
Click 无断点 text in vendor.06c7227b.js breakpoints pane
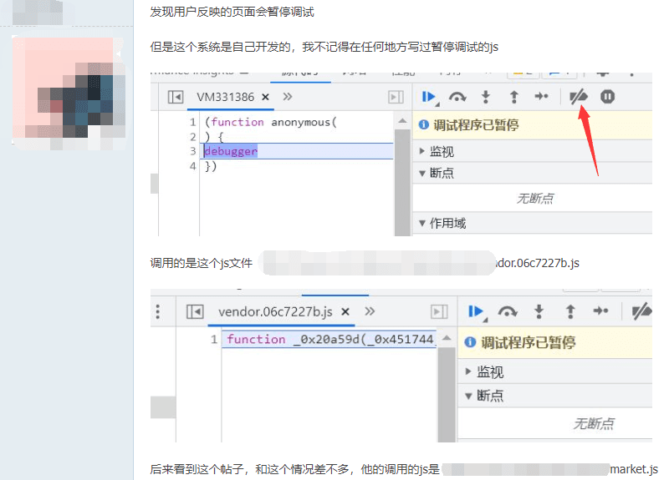(594, 423)
